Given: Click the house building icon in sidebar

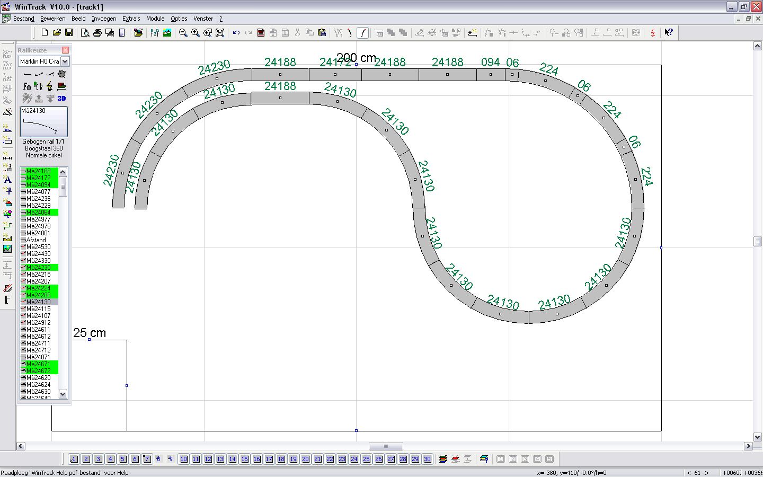Looking at the screenshot, I should [x=7, y=203].
